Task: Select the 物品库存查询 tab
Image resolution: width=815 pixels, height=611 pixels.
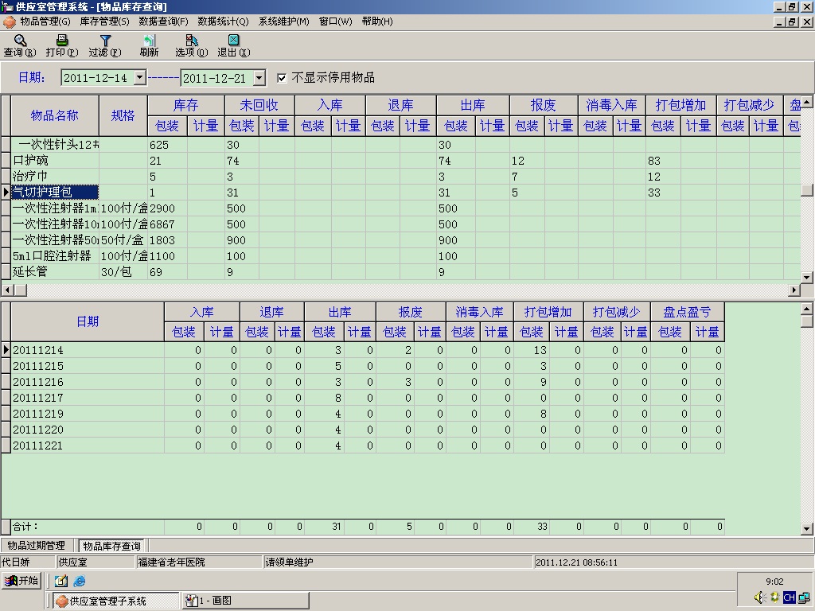Action: (x=111, y=546)
